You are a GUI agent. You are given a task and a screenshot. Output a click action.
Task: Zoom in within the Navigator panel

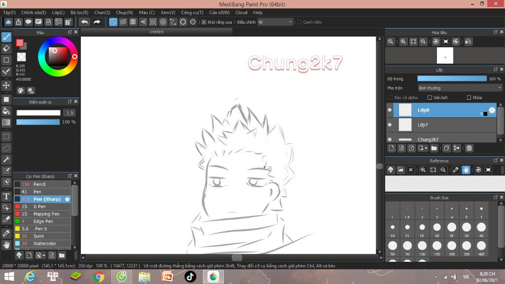click(403, 41)
